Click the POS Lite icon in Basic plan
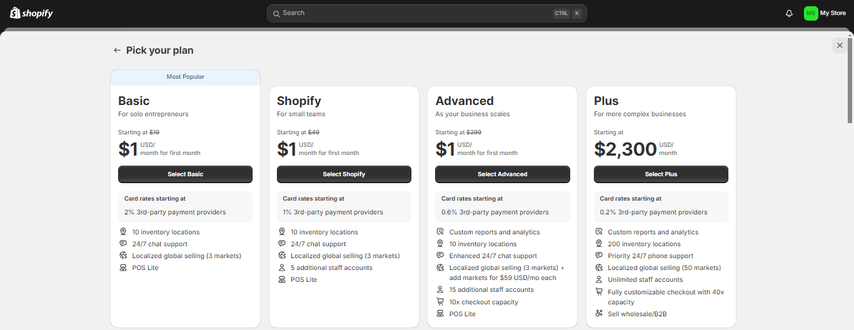This screenshot has width=854, height=330. click(x=123, y=267)
